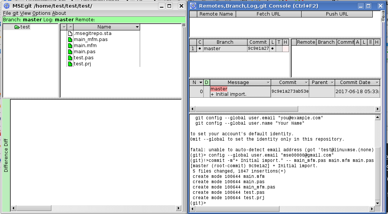
Task: Toggle the current-branch dot for master
Action: click(x=200, y=49)
